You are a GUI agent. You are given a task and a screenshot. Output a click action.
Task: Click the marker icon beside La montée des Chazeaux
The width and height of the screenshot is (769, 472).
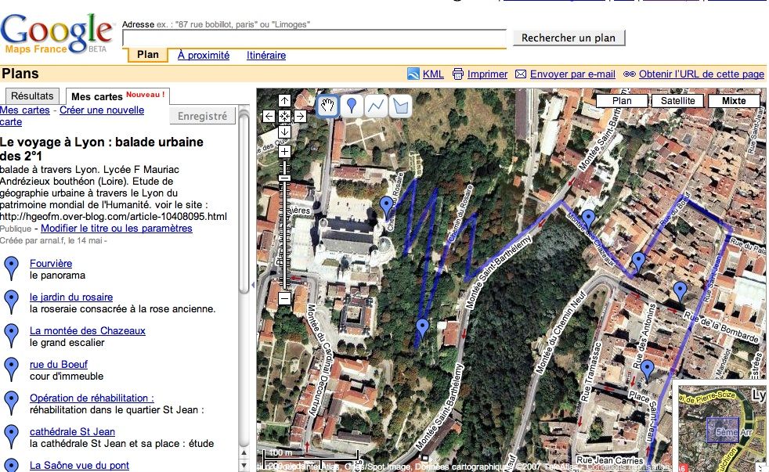point(11,335)
